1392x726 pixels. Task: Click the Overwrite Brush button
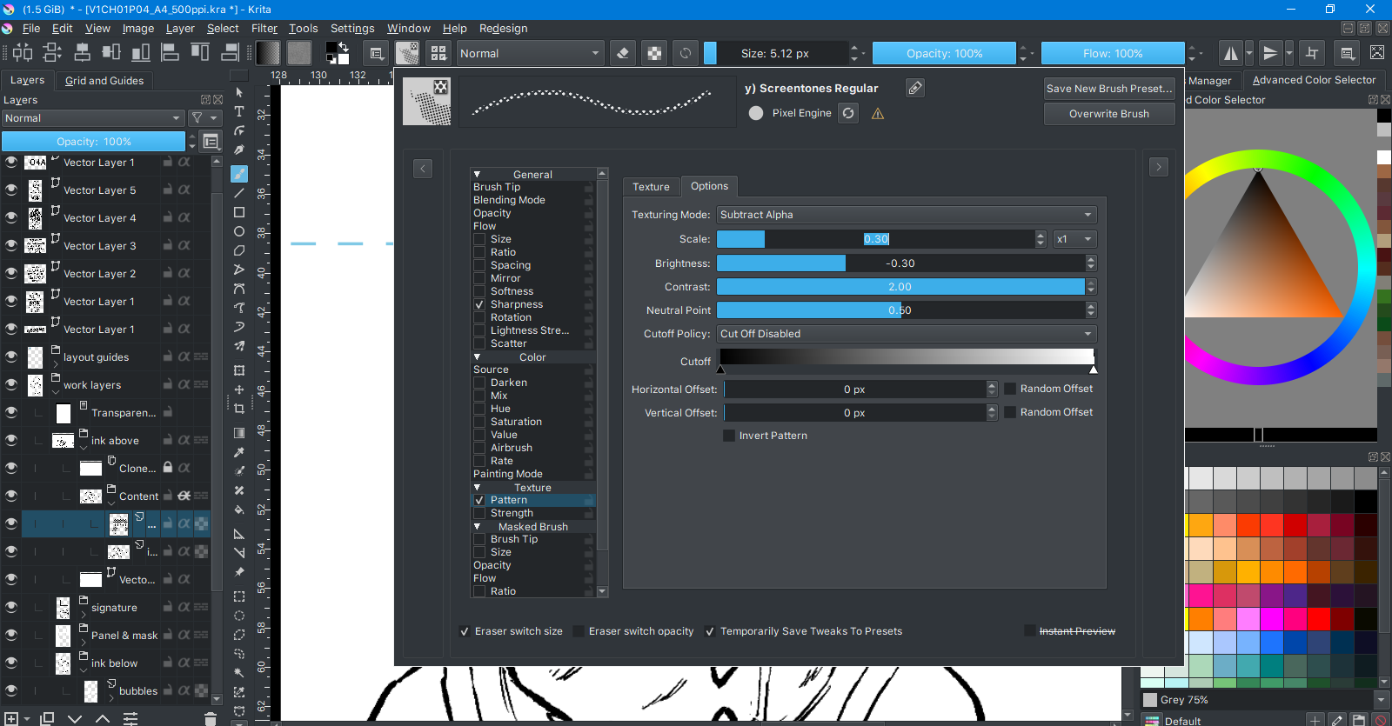point(1109,114)
